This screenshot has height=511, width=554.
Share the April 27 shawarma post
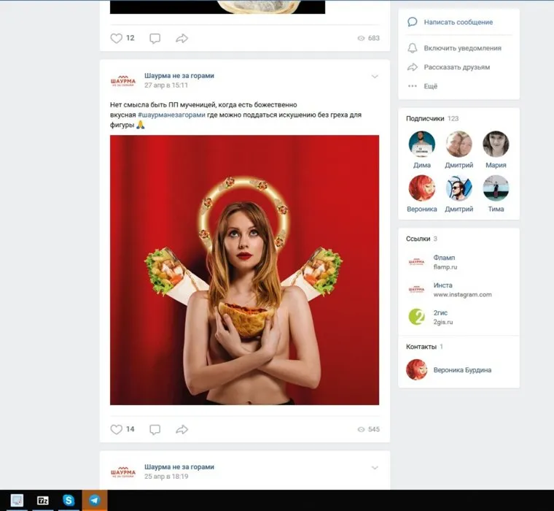(x=182, y=429)
